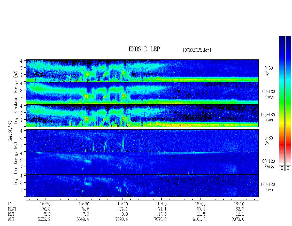This screenshot has height=226, width=292.
Task: Click the MLT row label
Action: pyautogui.click(x=11, y=214)
